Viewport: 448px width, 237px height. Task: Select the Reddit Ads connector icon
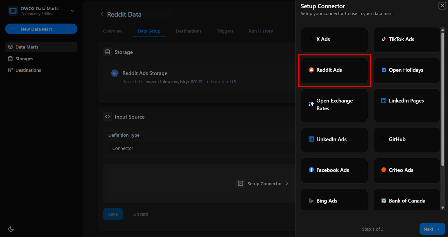pos(311,70)
